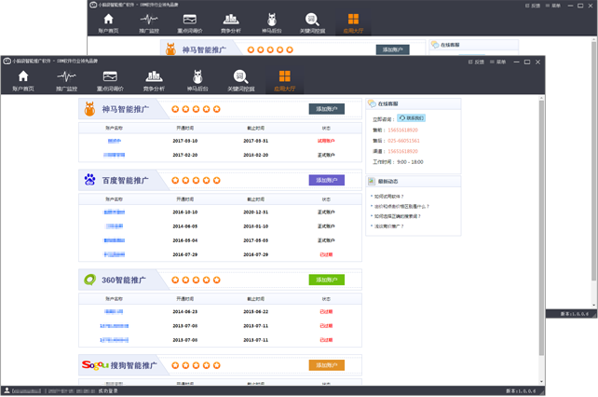The height and width of the screenshot is (397, 598).
Task: Open 神马后台 in front window toolbar
Action: point(197,80)
